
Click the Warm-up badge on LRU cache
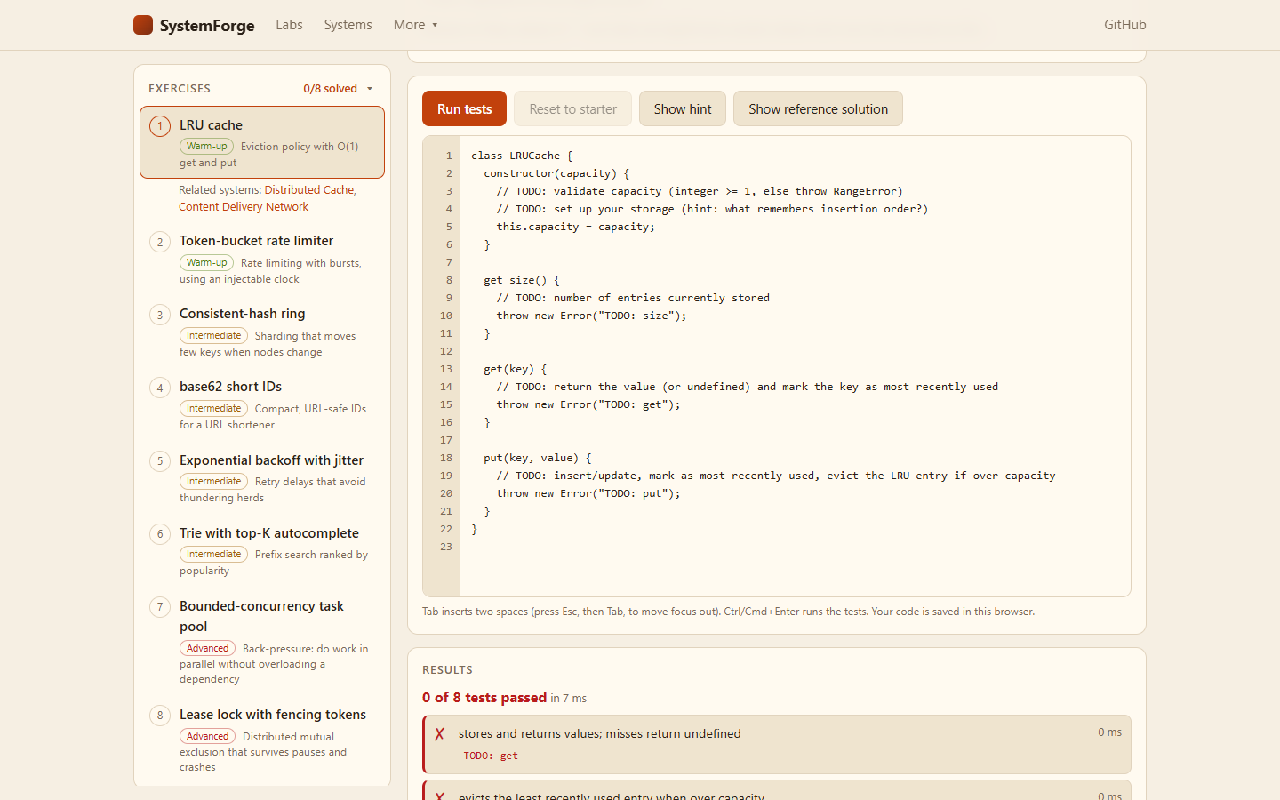click(206, 147)
